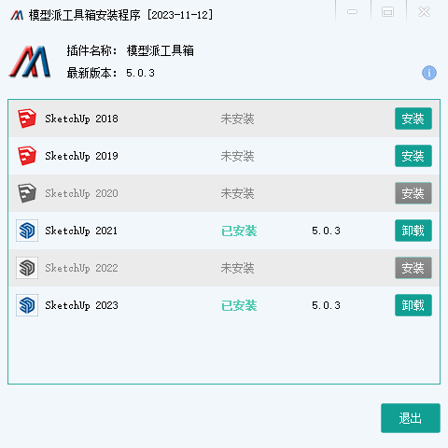Select the SketchUp 2021 row label
Image resolution: width=448 pixels, height=448 pixels.
point(81,231)
